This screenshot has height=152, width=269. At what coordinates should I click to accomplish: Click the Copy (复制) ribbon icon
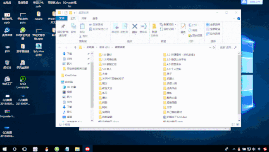coord(74,27)
